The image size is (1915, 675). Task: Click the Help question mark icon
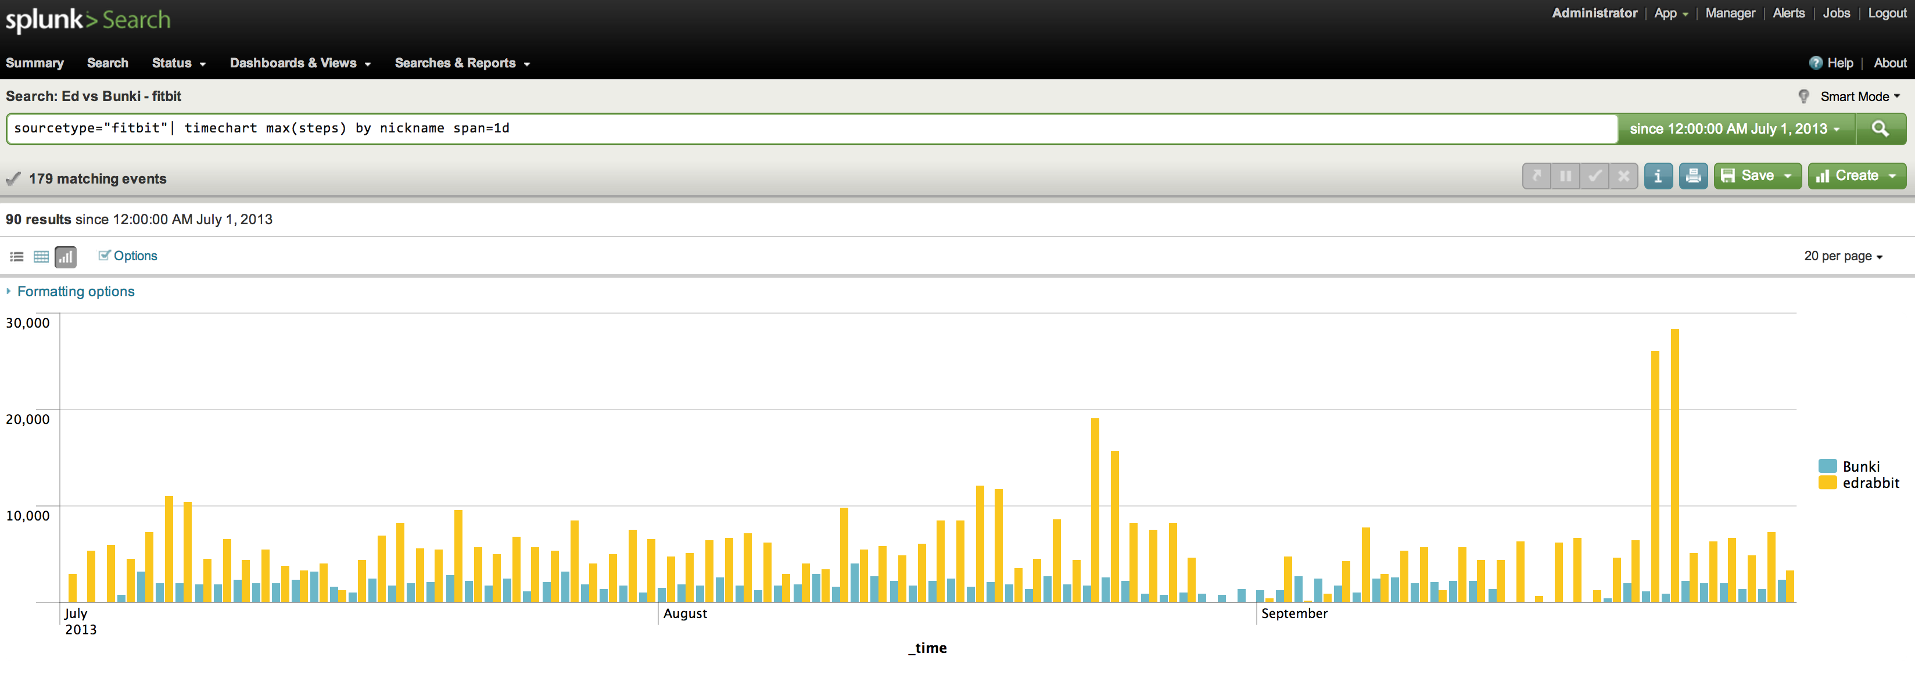pos(1816,63)
